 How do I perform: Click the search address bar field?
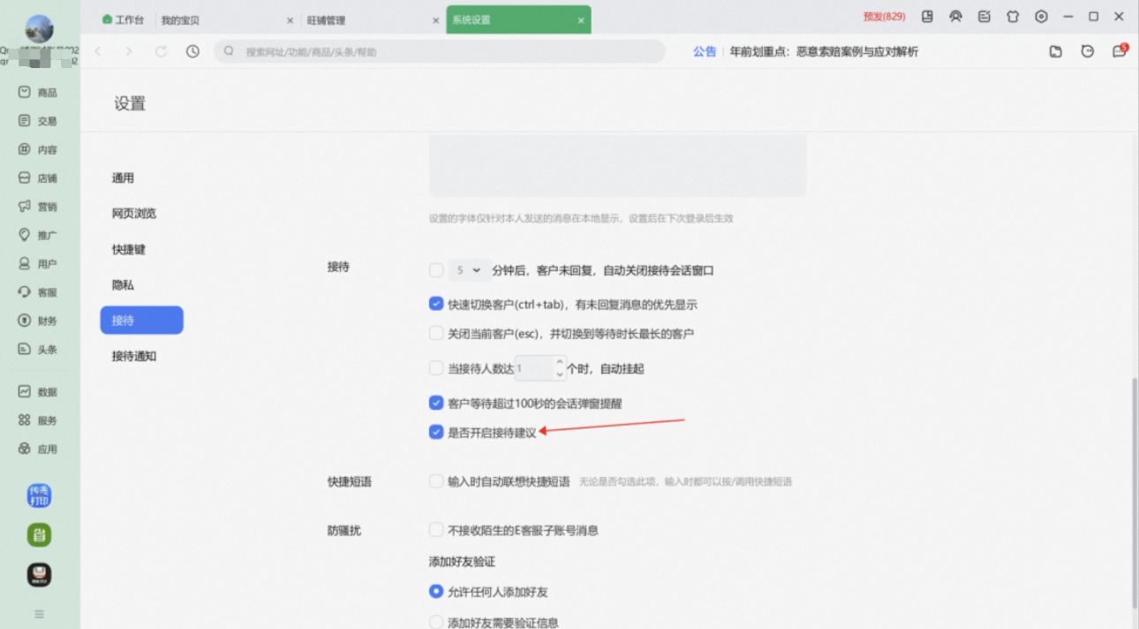pos(440,51)
